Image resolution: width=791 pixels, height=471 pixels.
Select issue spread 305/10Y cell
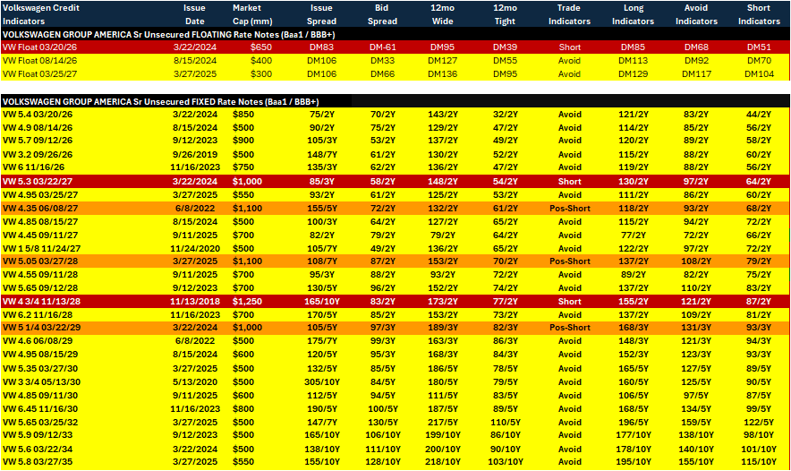322,382
